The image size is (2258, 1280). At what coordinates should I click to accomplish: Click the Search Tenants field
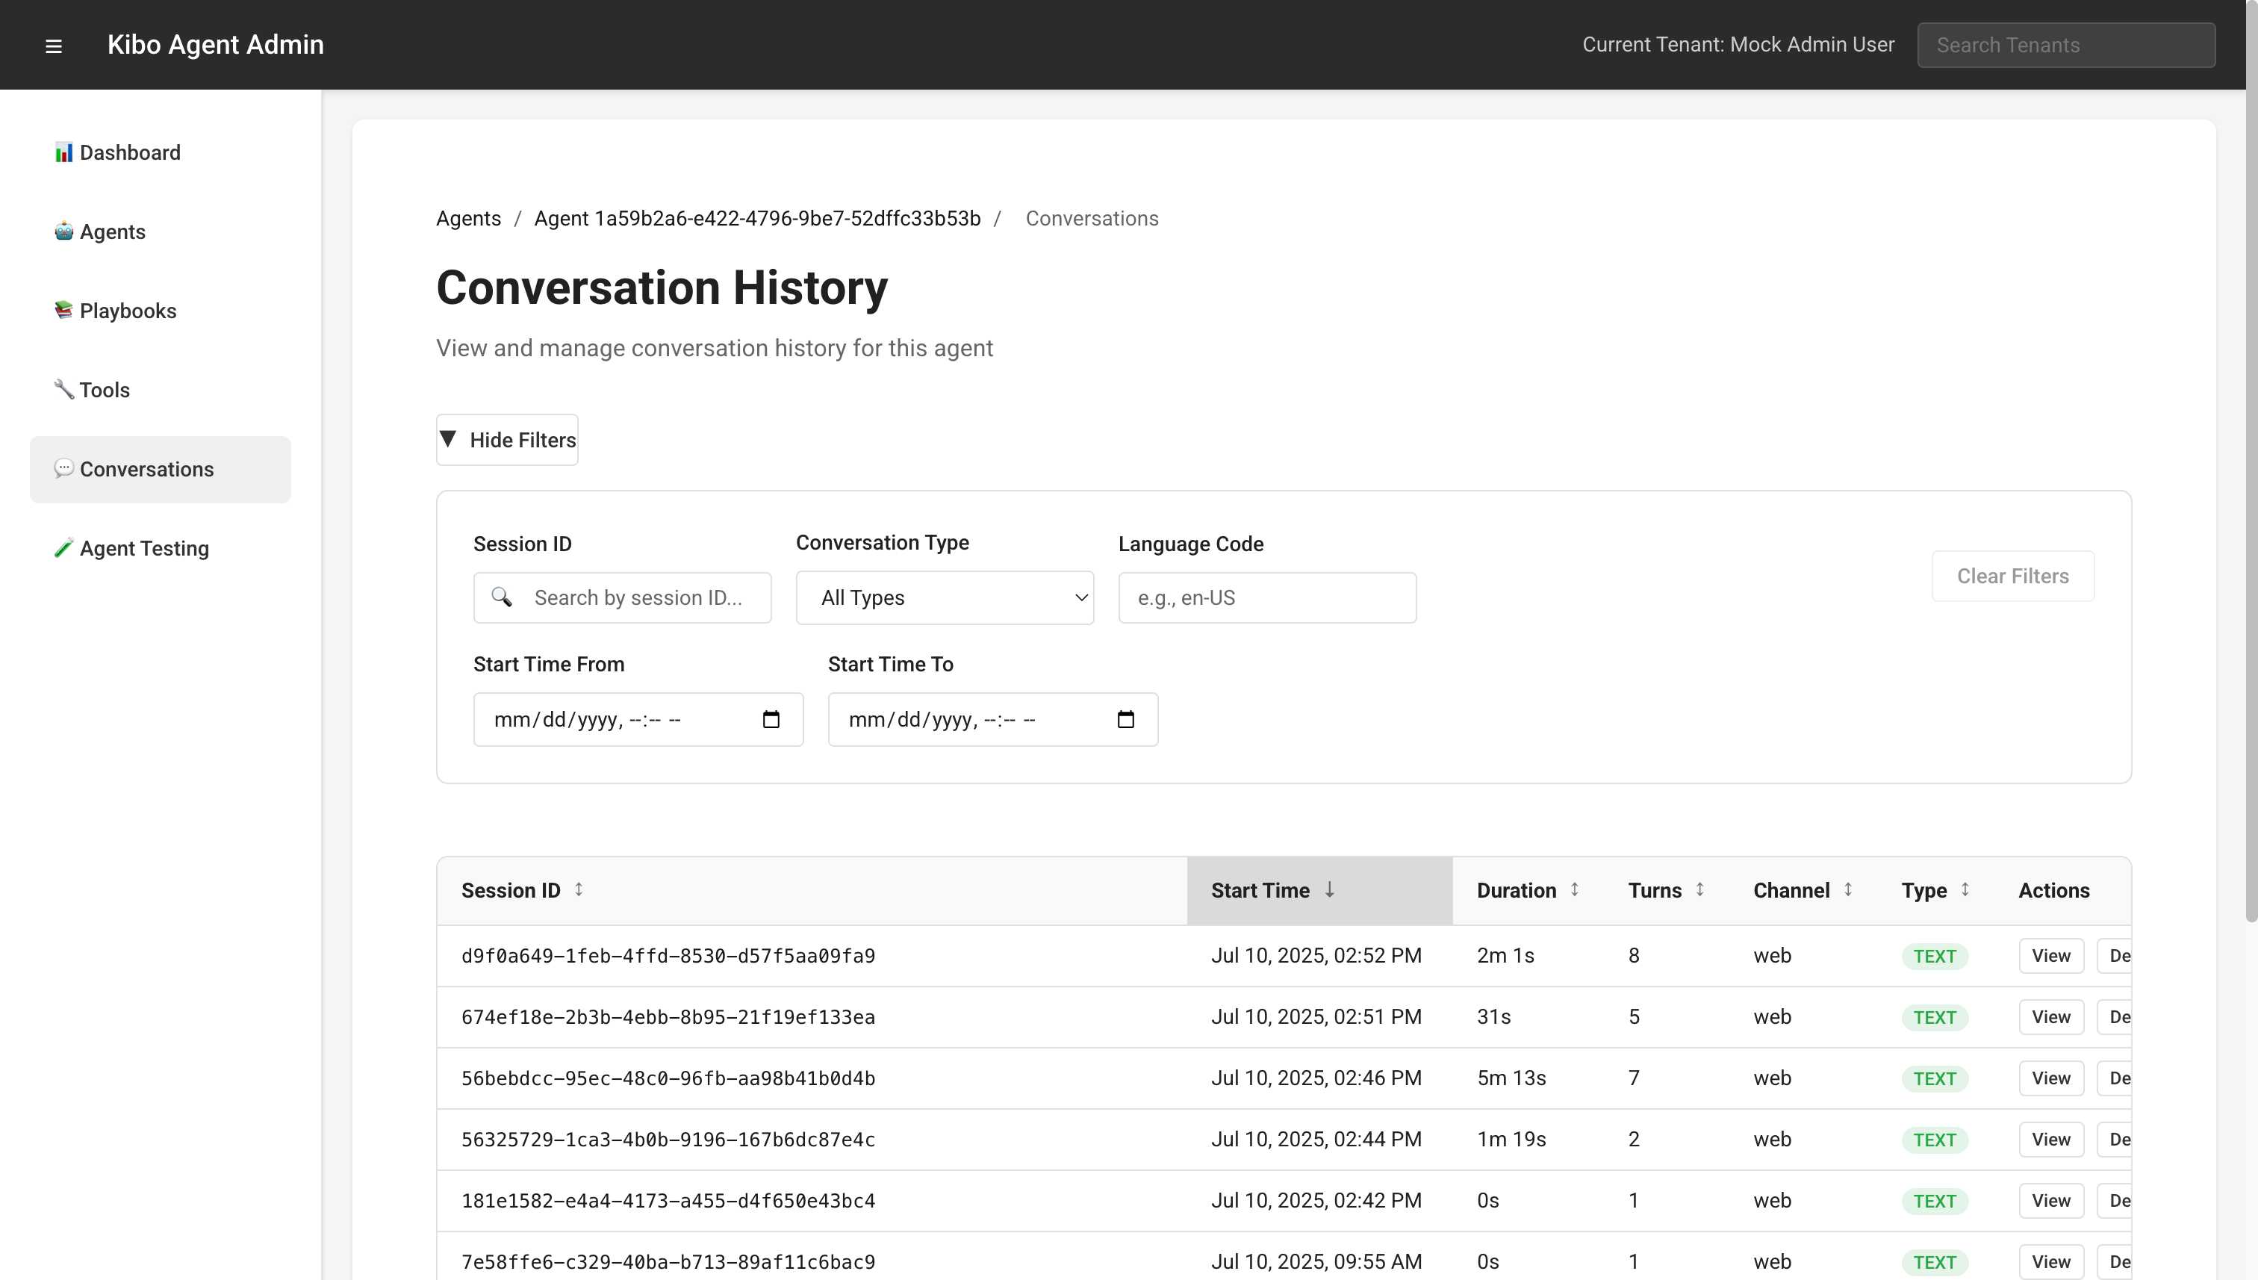point(2065,45)
